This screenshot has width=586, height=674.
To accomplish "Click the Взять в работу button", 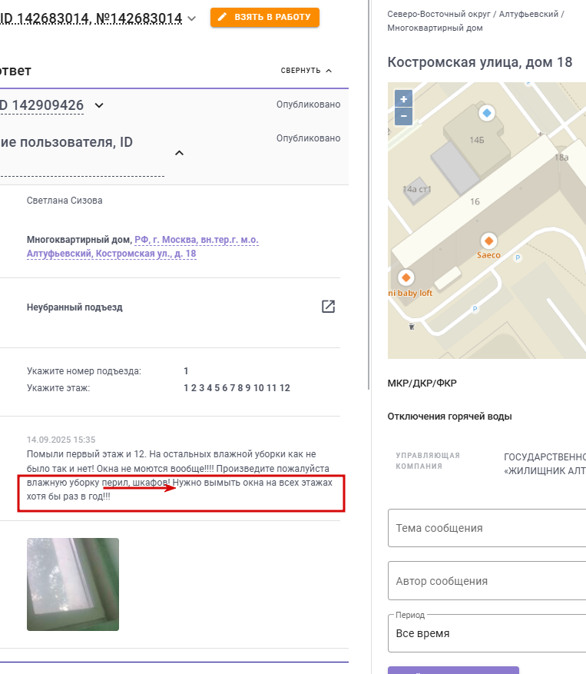I will tap(265, 17).
